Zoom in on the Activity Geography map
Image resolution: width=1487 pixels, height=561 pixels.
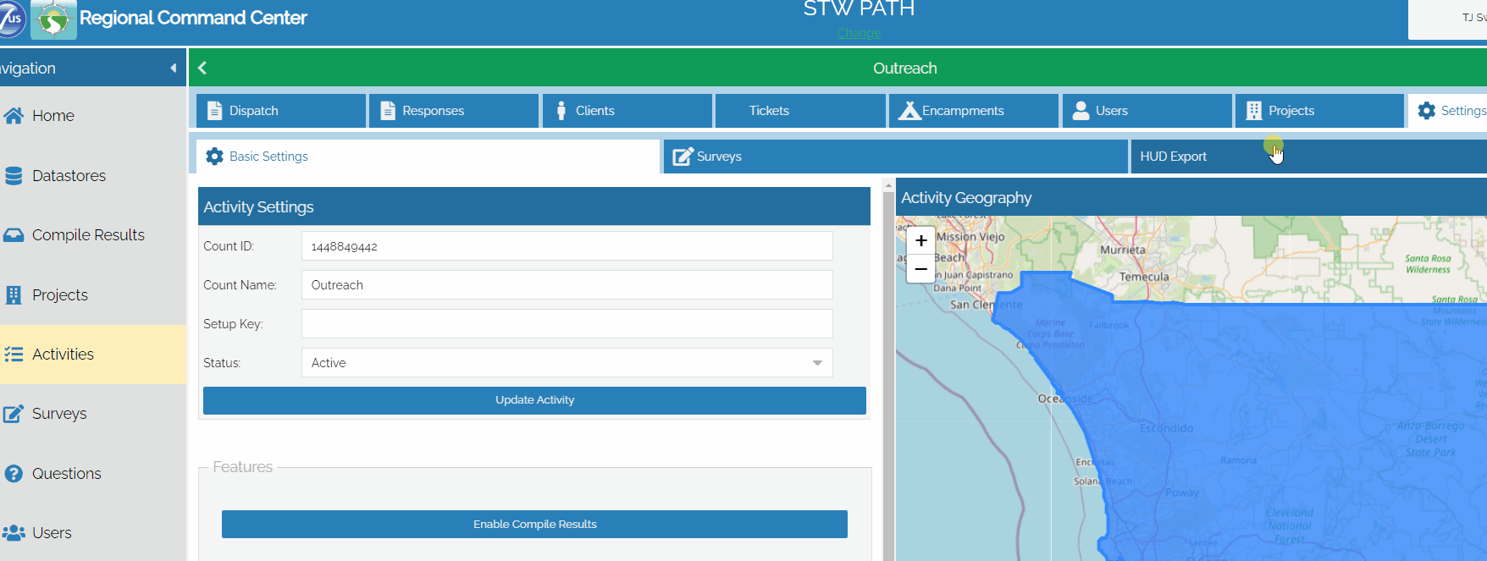[920, 240]
